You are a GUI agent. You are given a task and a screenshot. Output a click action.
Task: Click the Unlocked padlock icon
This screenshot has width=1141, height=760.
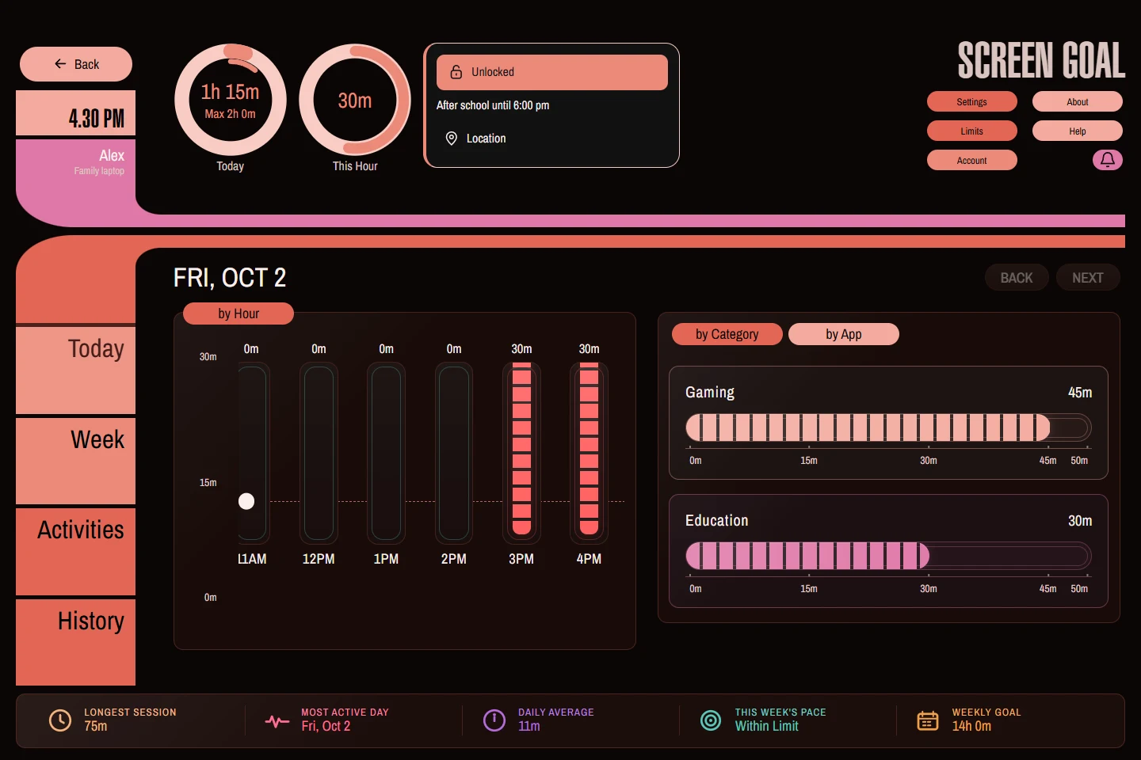pos(456,72)
